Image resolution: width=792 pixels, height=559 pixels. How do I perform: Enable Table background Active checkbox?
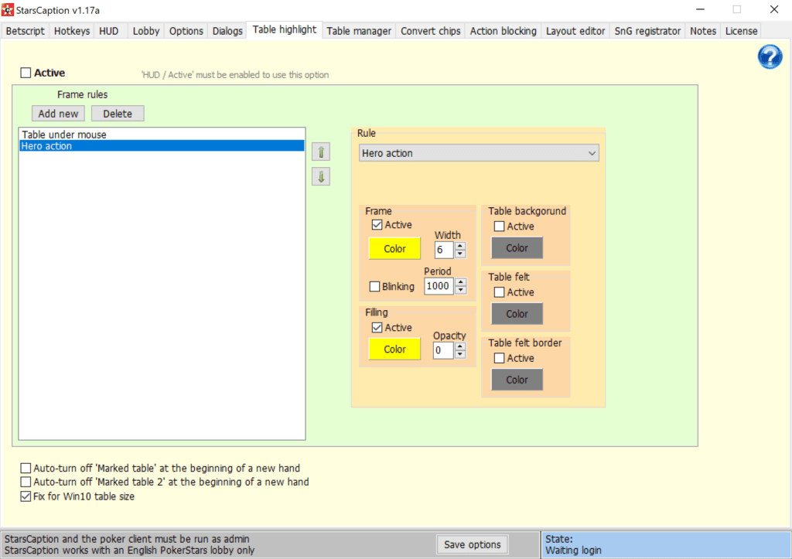(499, 227)
